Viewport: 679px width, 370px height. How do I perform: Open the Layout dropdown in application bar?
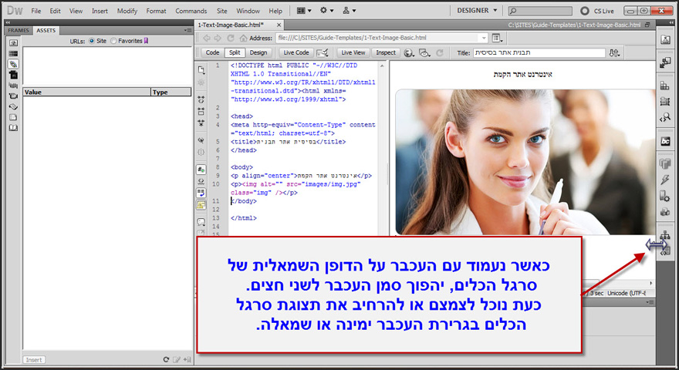click(x=304, y=10)
